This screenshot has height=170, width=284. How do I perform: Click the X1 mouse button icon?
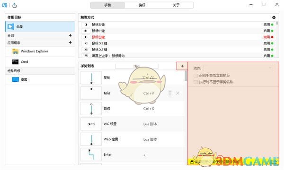[x=86, y=43]
